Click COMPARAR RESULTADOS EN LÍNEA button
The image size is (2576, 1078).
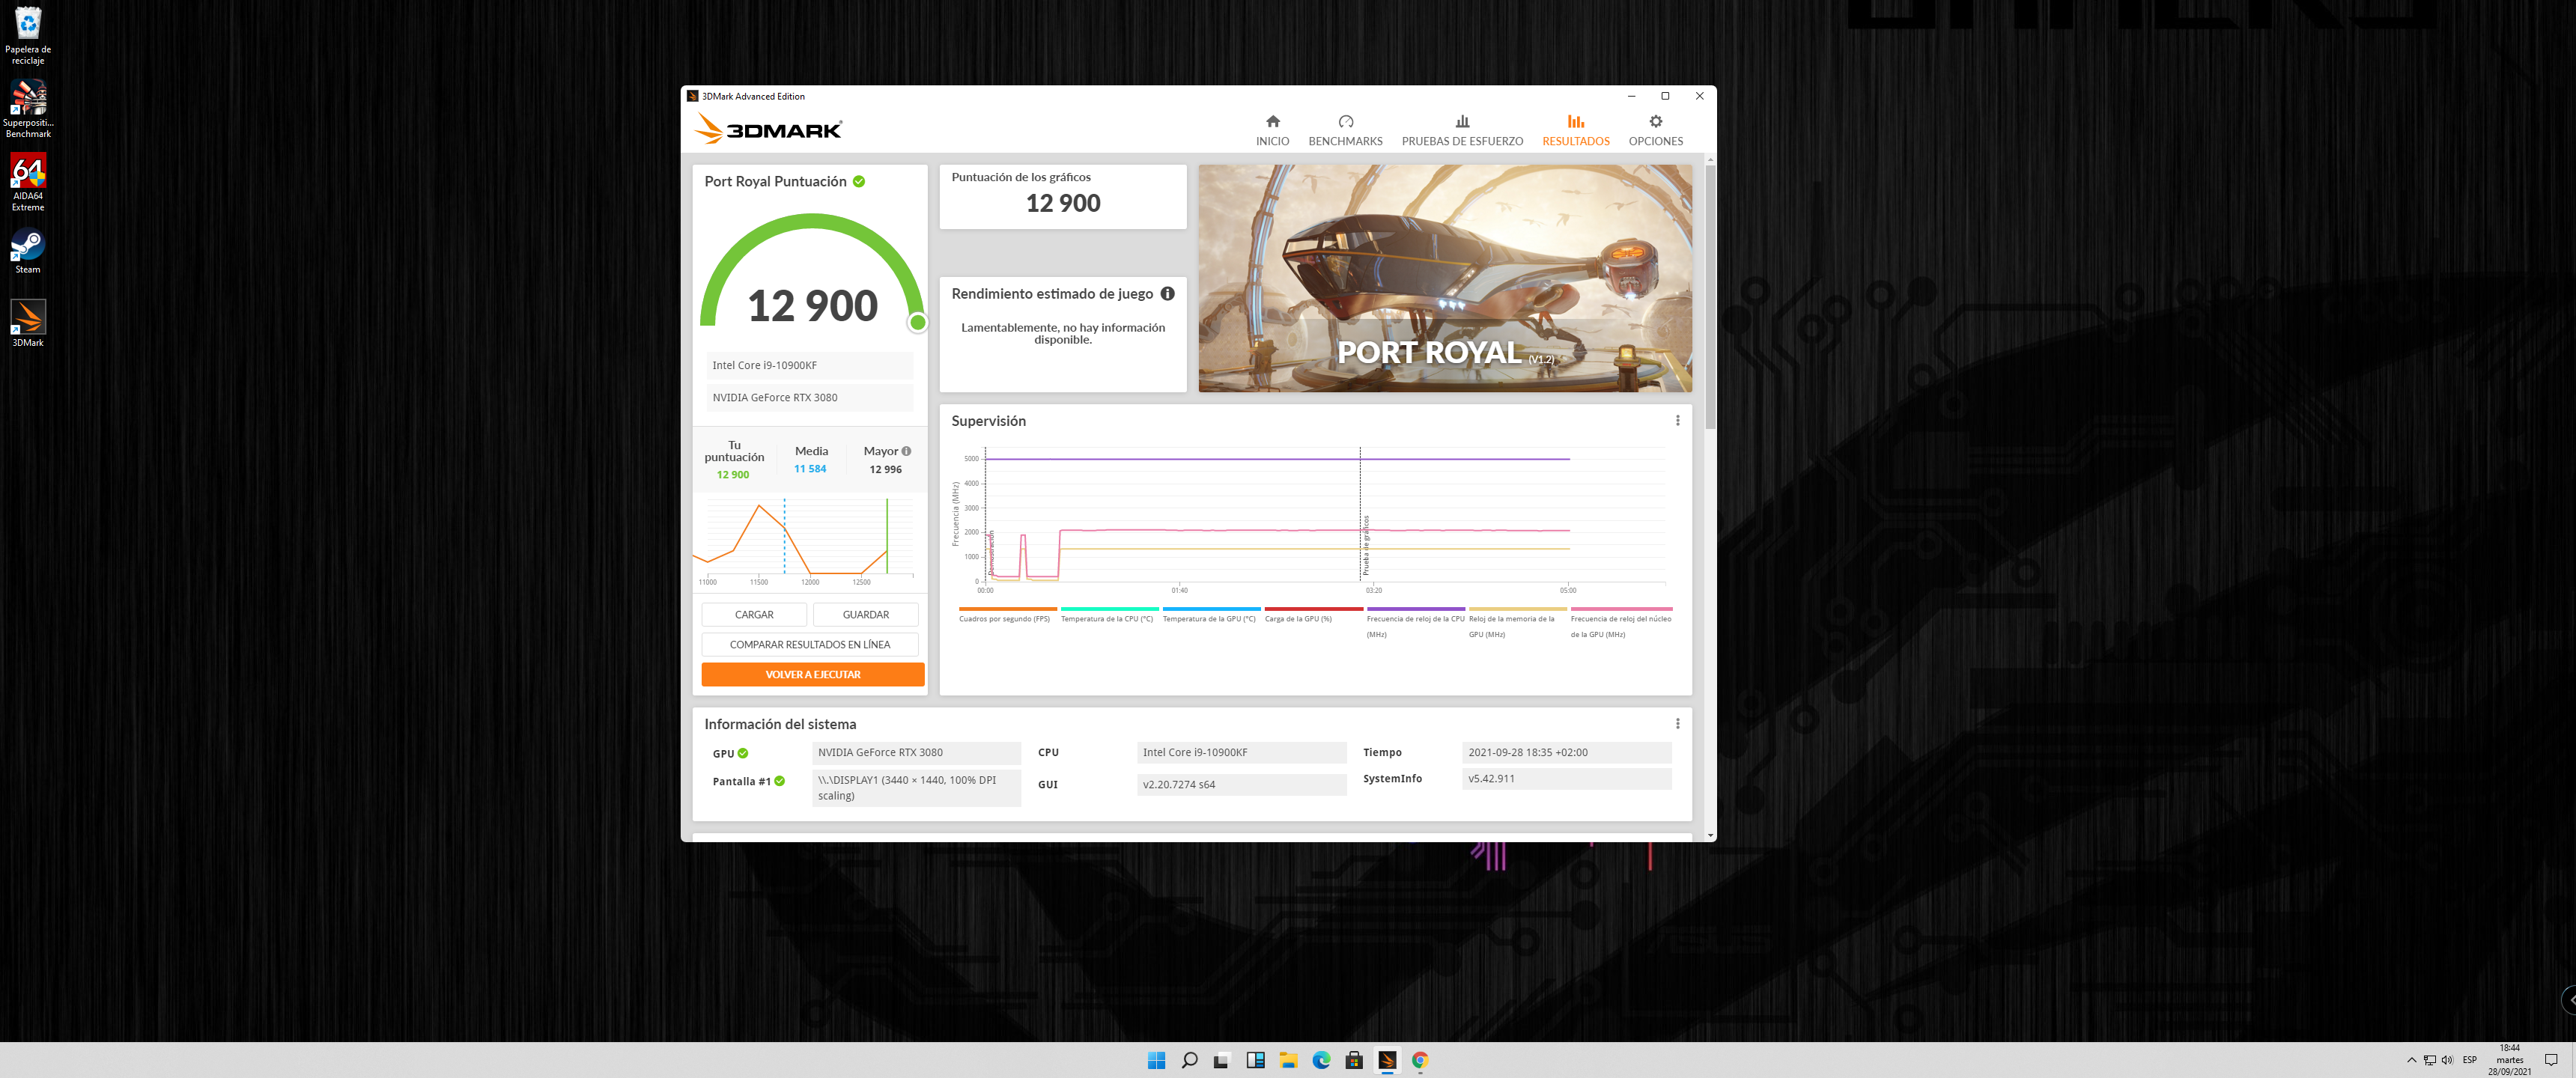[810, 644]
